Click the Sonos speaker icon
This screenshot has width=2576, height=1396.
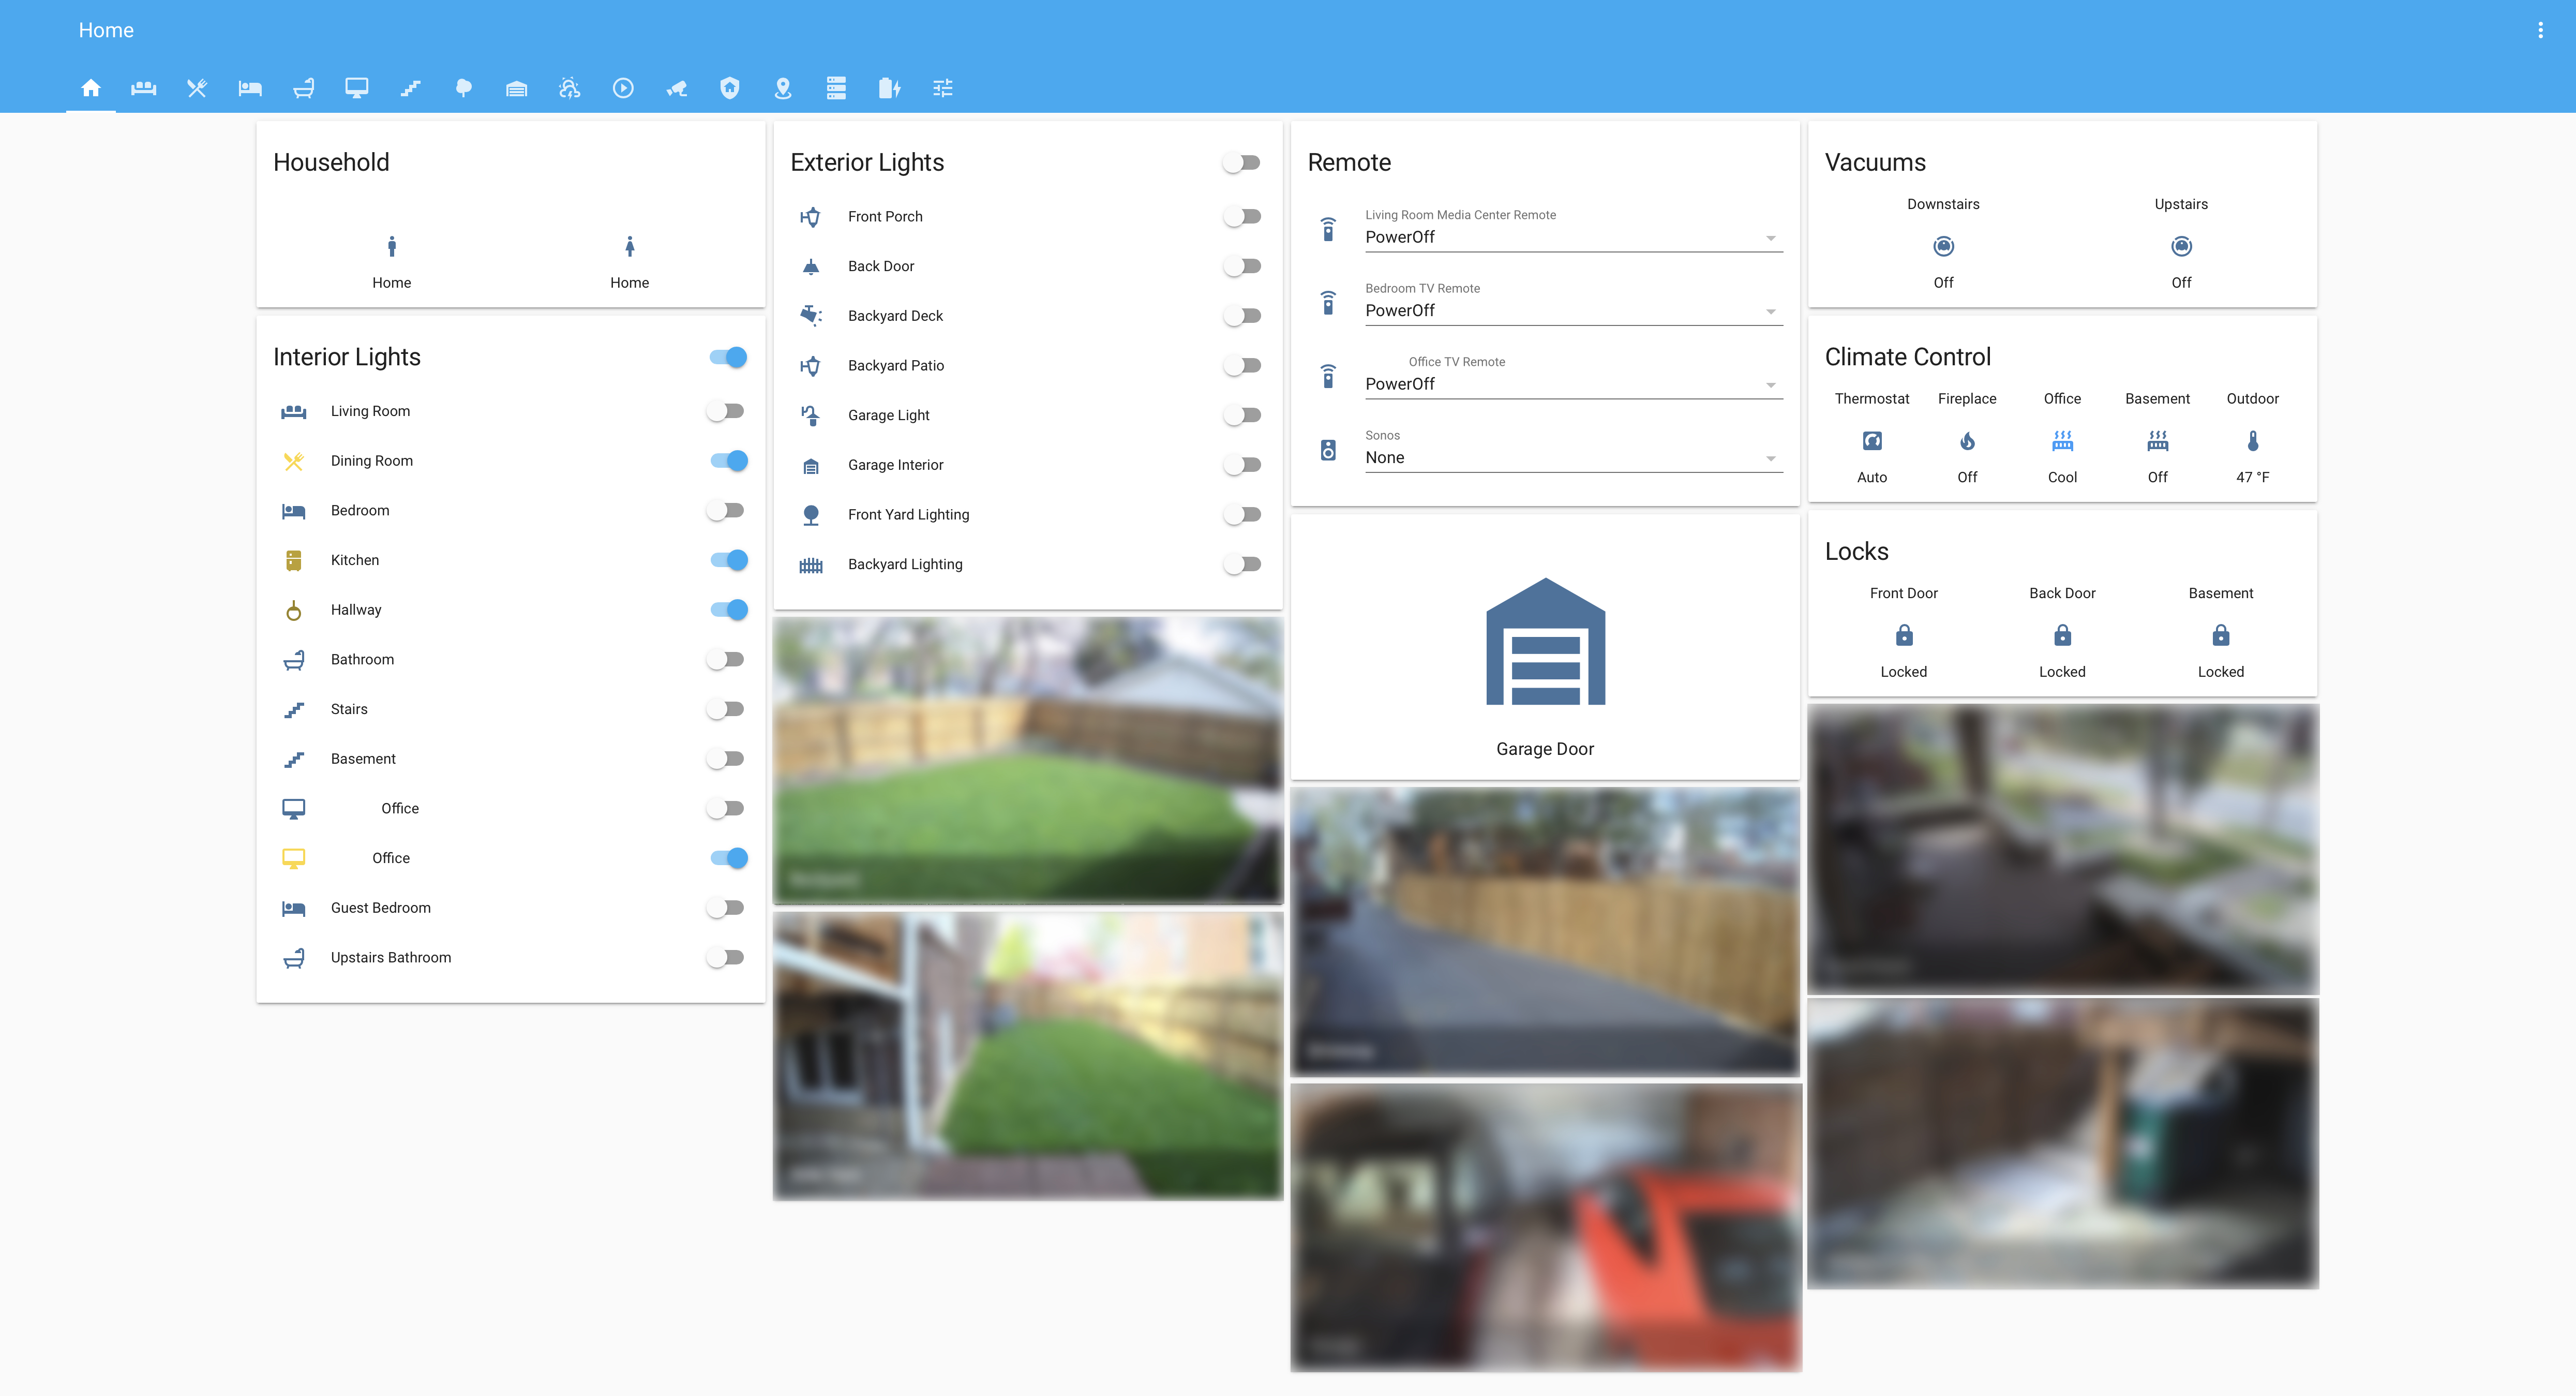(x=1327, y=450)
